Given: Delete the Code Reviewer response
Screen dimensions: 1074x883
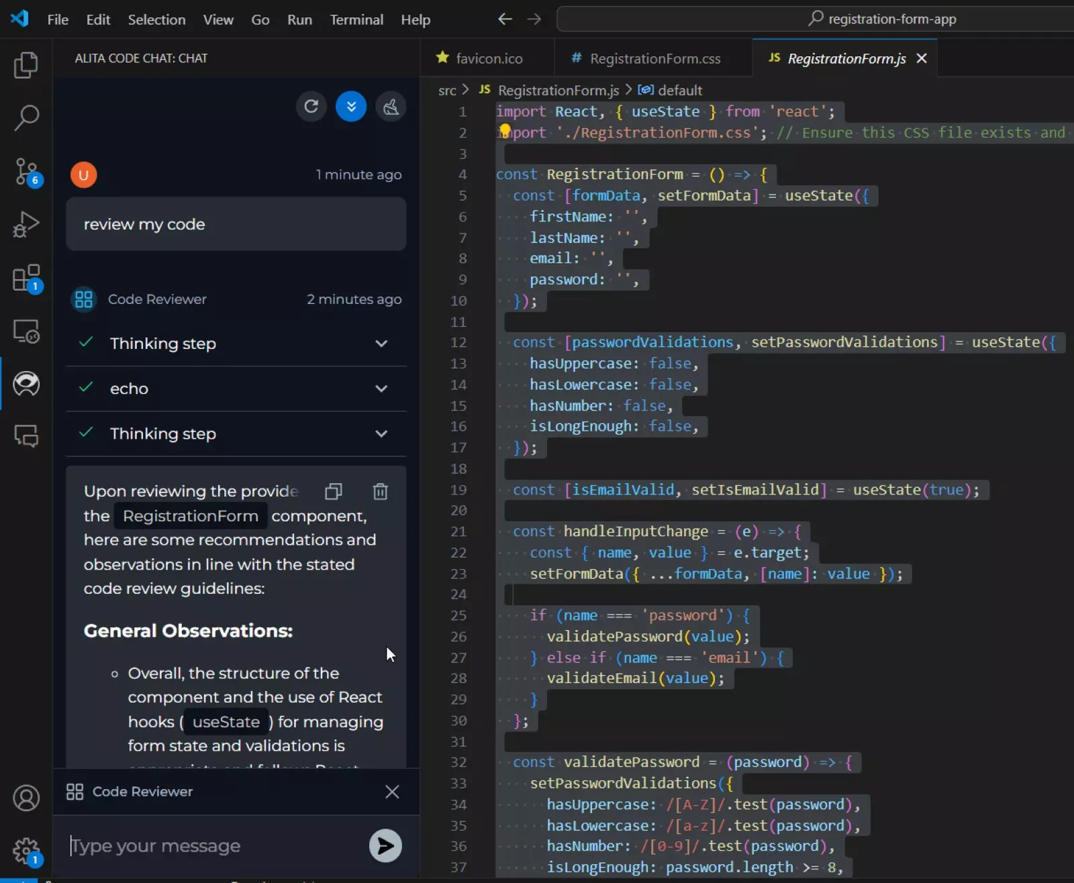Looking at the screenshot, I should click(381, 491).
